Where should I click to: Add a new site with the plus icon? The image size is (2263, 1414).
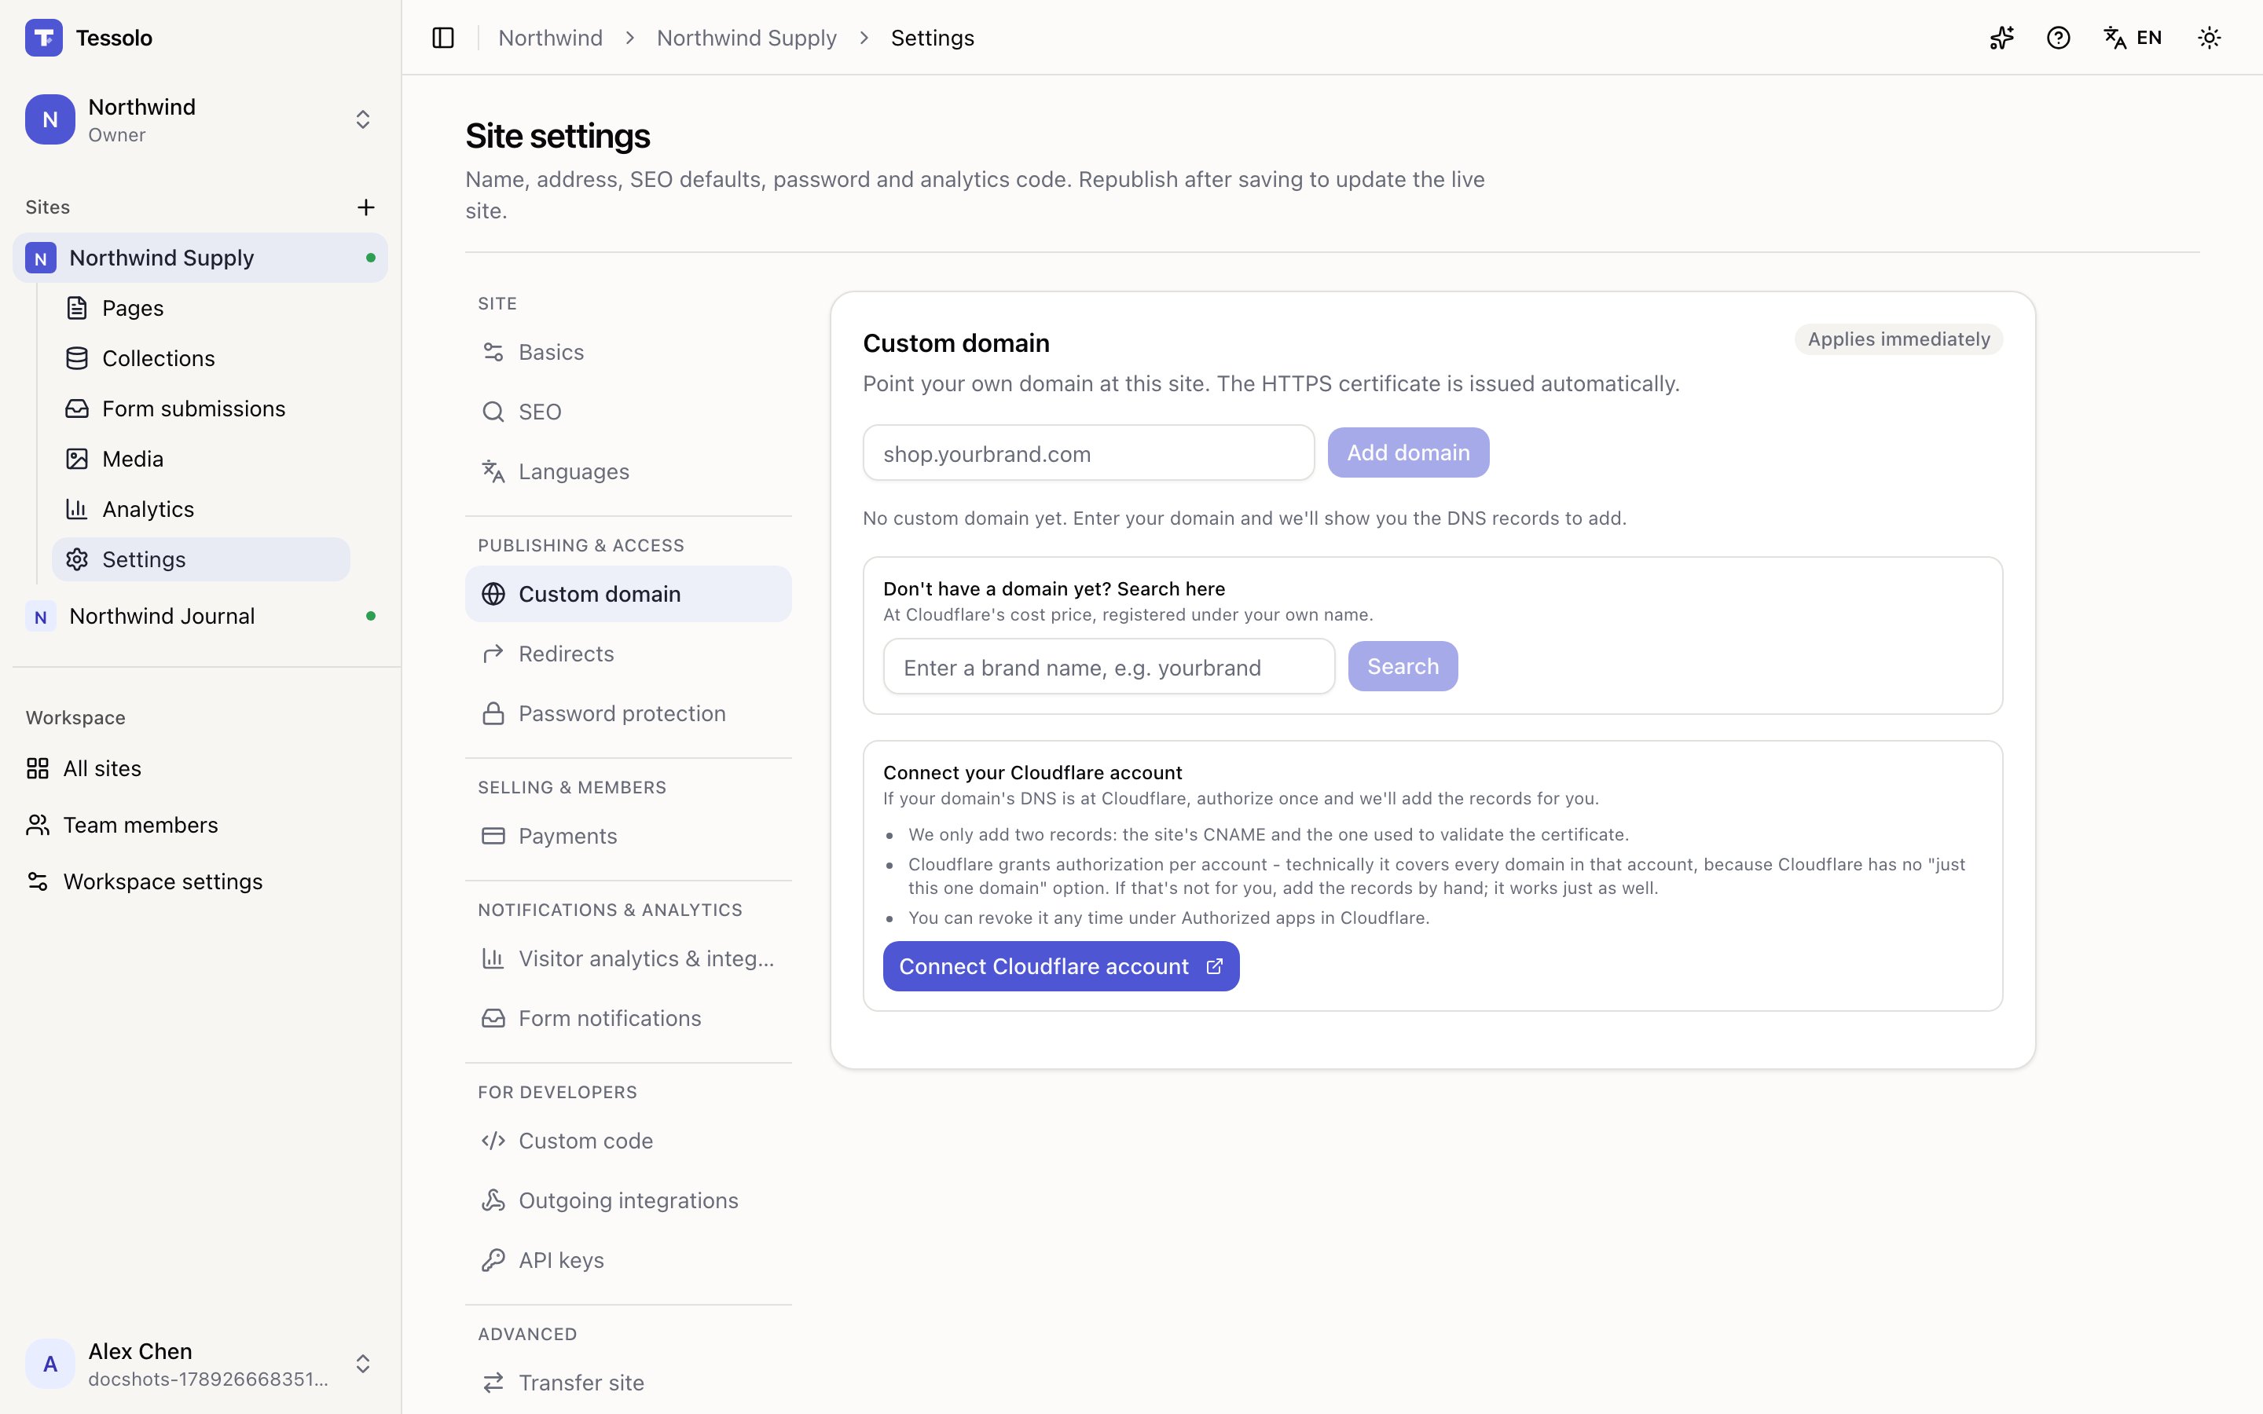[365, 207]
